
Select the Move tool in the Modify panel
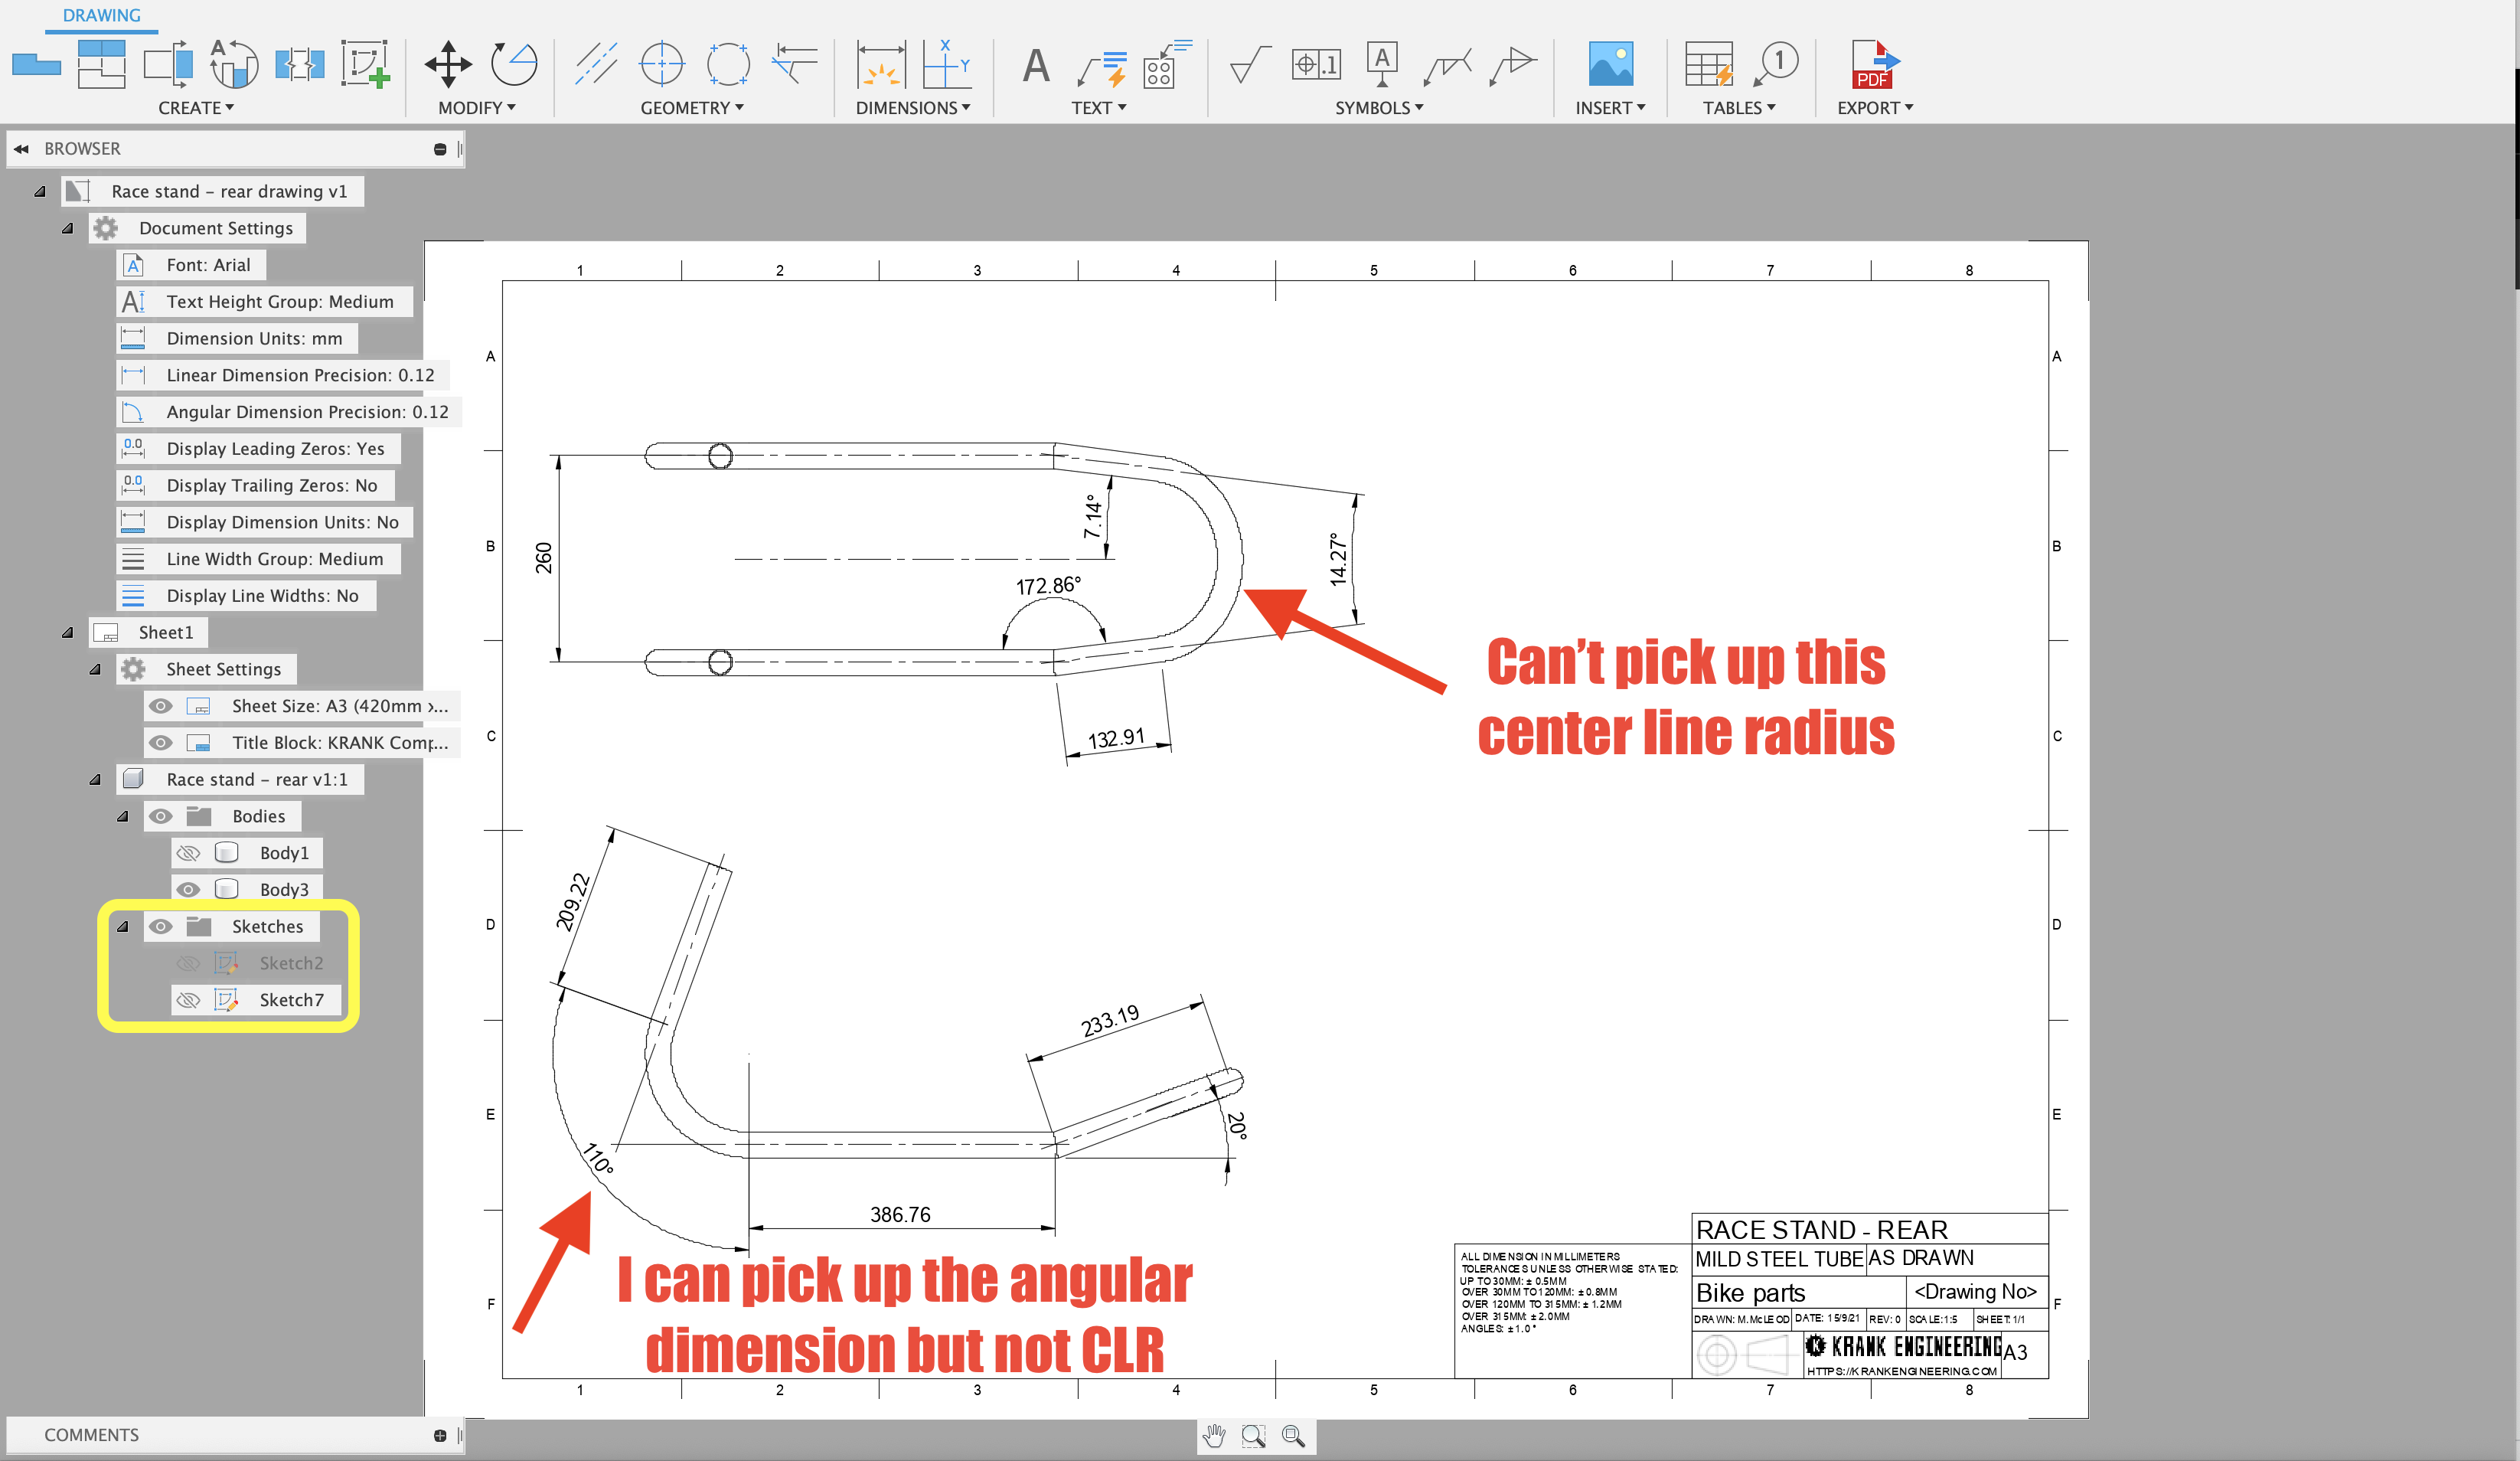448,65
